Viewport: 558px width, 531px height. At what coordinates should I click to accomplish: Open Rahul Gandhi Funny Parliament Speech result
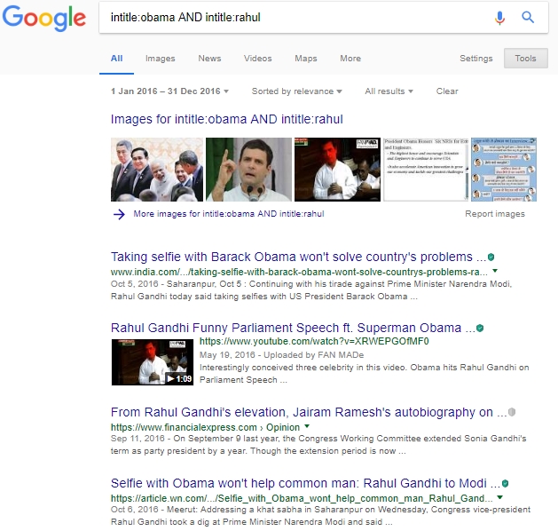pos(293,328)
